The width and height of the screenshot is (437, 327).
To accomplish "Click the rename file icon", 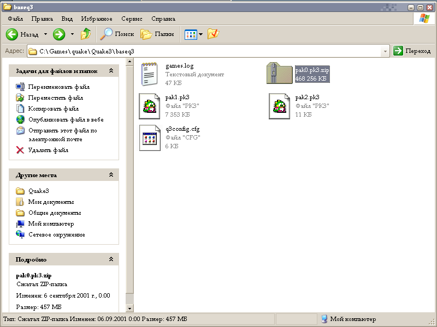I will point(20,87).
